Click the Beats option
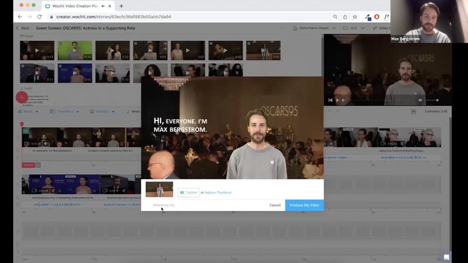The height and width of the screenshot is (263, 468). [133, 111]
